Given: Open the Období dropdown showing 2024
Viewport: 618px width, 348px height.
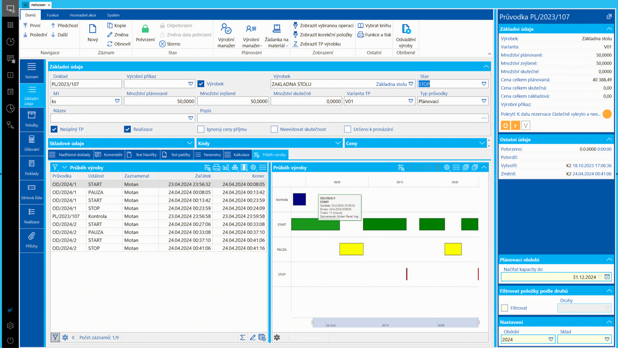Looking at the screenshot, I should tap(551, 339).
